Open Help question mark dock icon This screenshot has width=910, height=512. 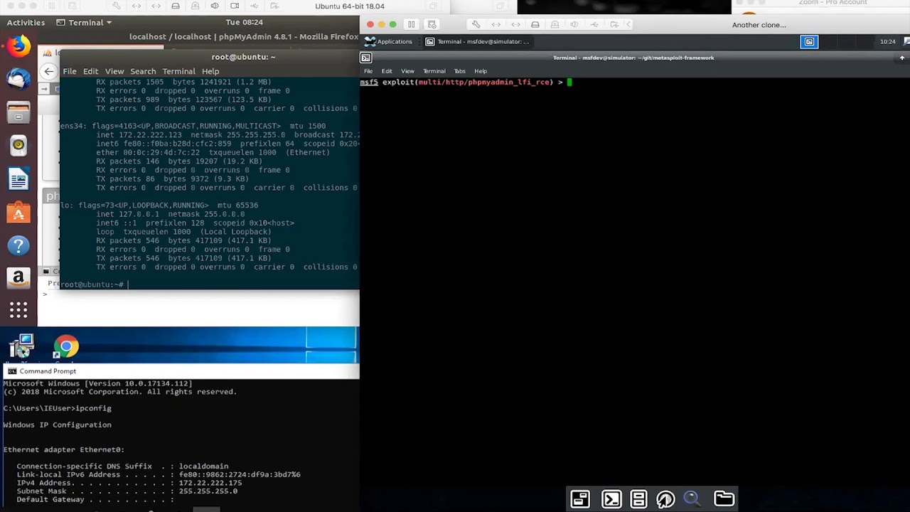[18, 245]
